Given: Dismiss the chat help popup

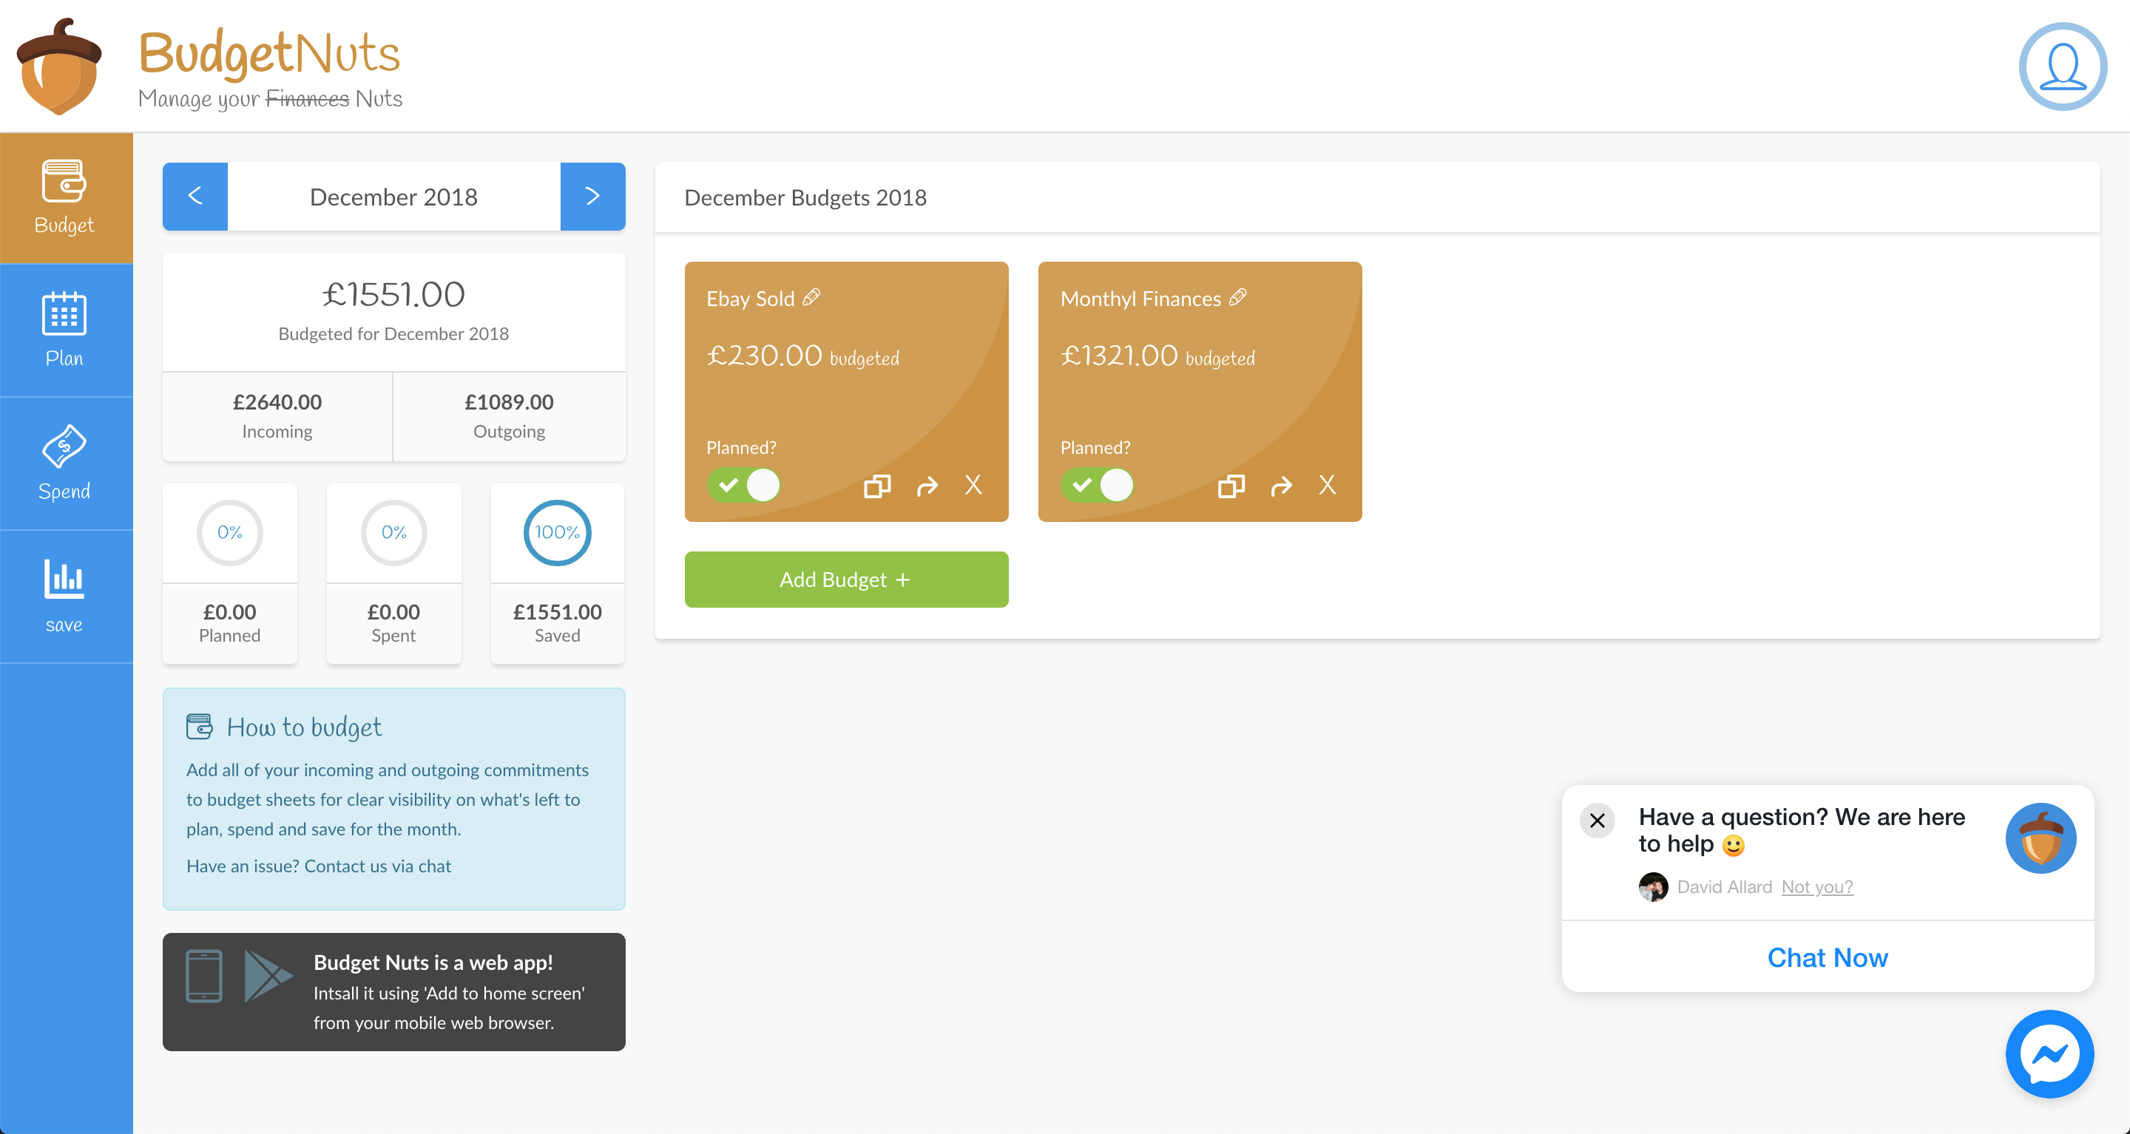Looking at the screenshot, I should point(1597,821).
